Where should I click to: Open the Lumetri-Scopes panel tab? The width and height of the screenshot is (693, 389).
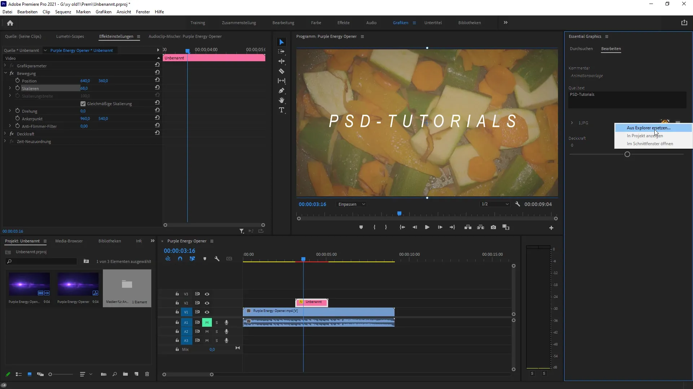tap(70, 36)
